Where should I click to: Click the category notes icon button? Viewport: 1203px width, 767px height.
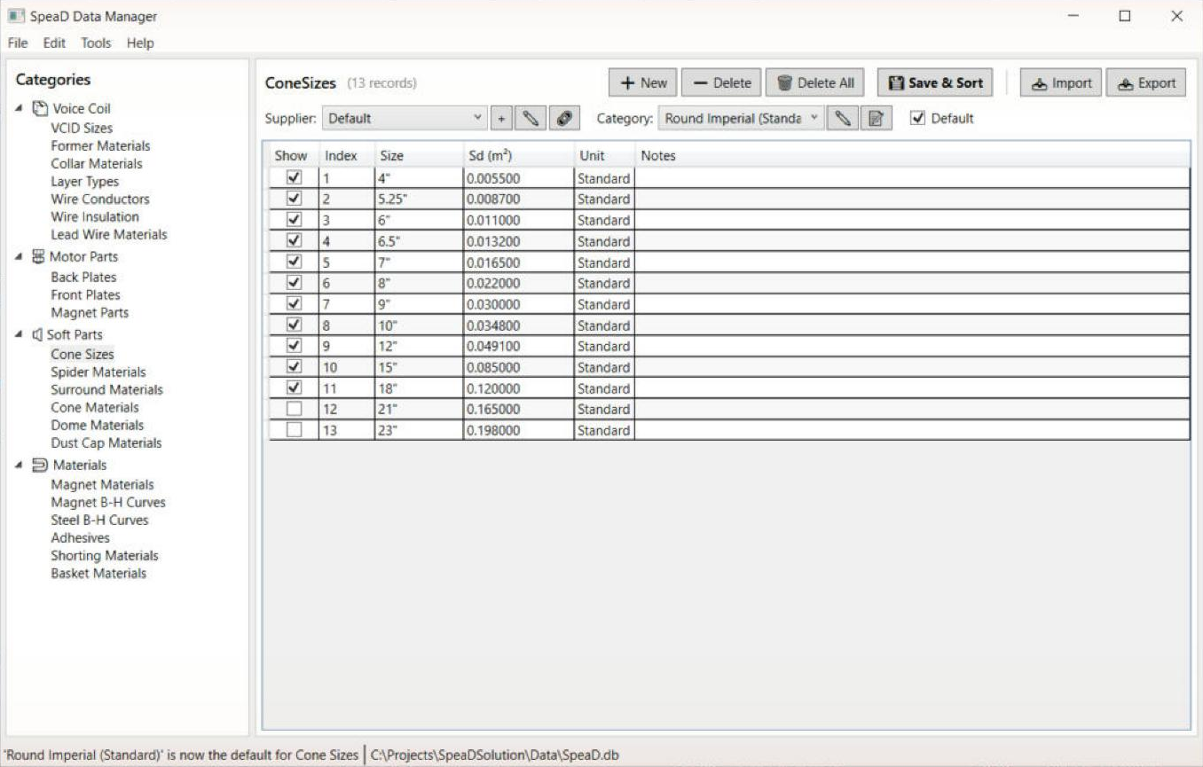pos(876,118)
